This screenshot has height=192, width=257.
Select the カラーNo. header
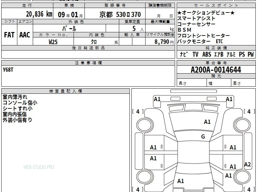(53, 35)
